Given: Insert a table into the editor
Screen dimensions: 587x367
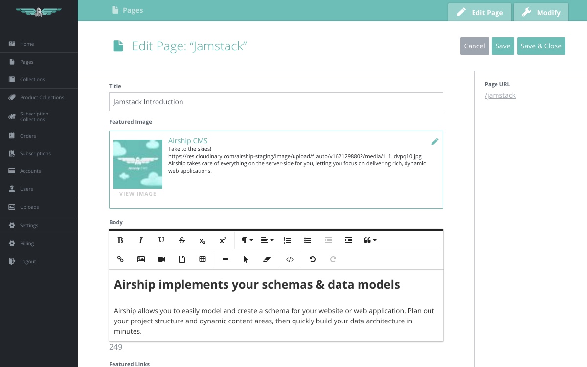Looking at the screenshot, I should [203, 259].
